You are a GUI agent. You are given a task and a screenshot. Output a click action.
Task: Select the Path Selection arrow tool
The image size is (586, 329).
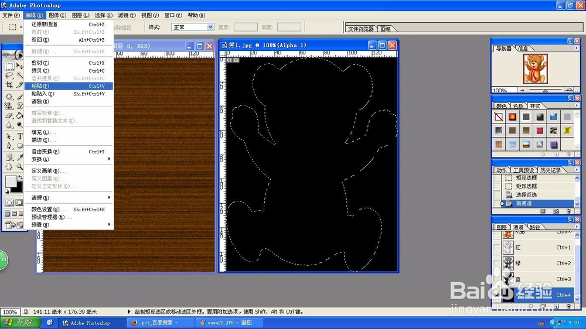[9, 136]
